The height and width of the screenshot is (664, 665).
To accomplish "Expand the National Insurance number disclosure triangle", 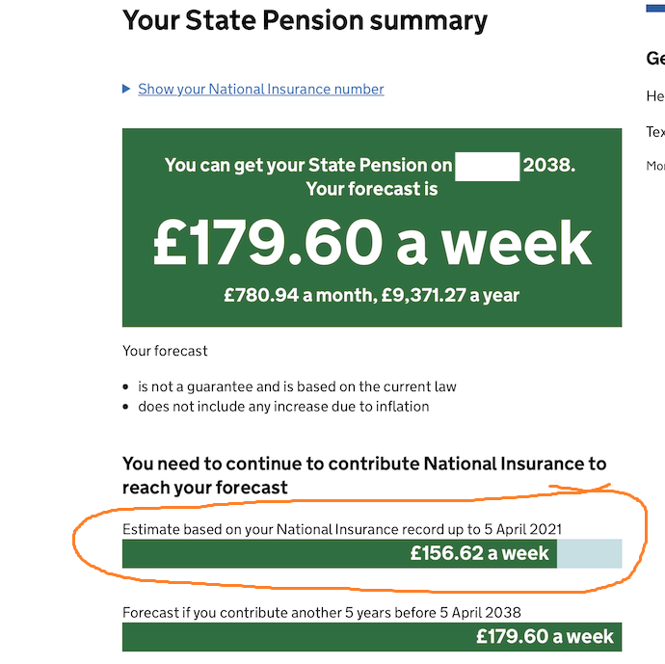I will click(x=126, y=90).
